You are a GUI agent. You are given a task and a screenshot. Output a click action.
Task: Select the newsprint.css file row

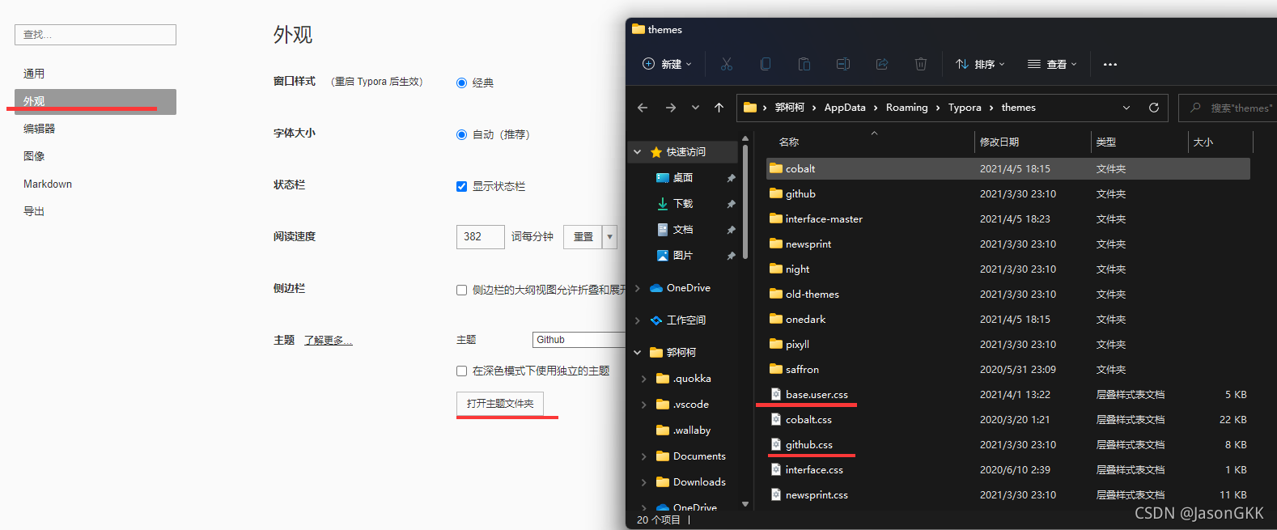tap(1008, 494)
